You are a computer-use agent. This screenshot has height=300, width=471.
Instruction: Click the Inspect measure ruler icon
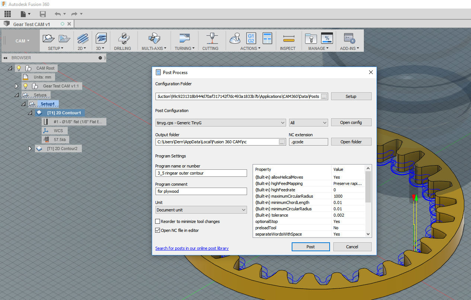[288, 38]
